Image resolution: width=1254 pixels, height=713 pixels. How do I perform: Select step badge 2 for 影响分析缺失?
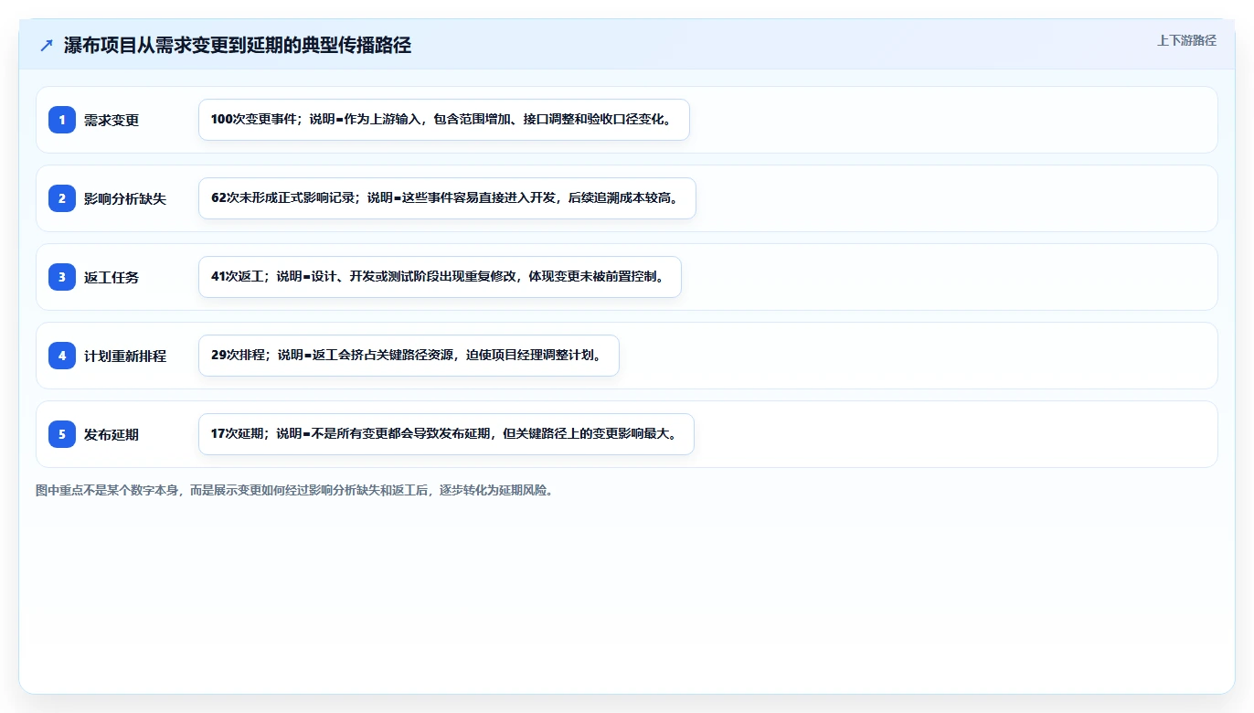(x=62, y=198)
